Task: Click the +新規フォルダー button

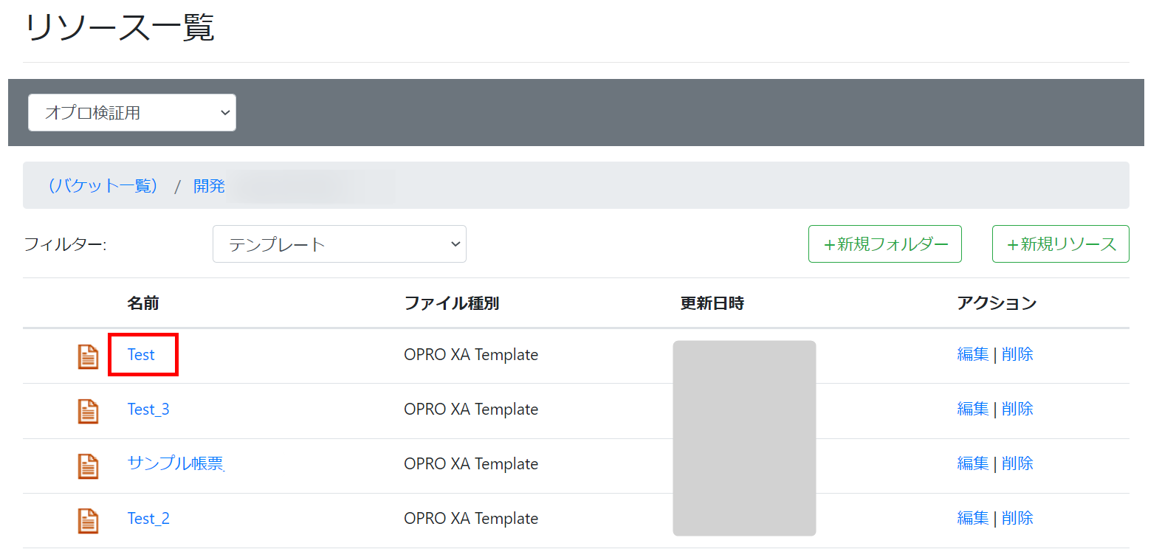Action: tap(884, 244)
